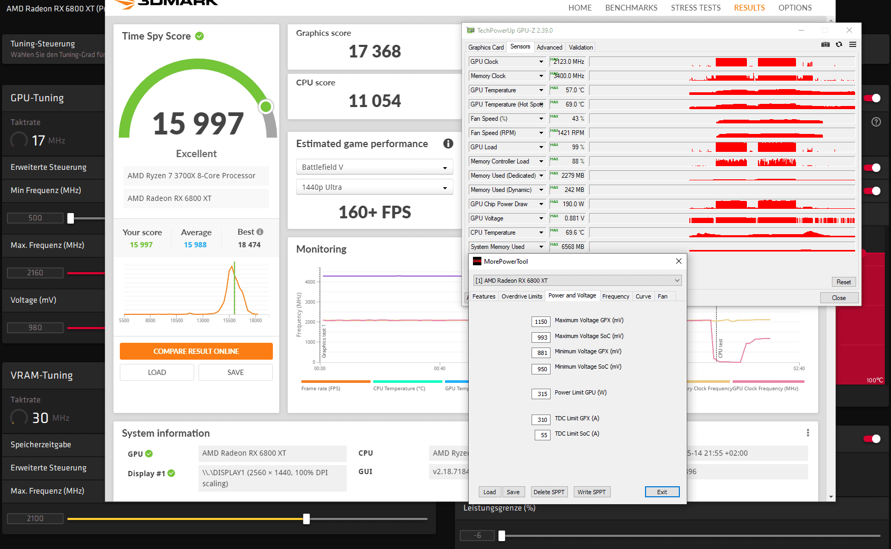Click the info icon beside Estimated game performance
This screenshot has width=891, height=549.
click(x=448, y=143)
